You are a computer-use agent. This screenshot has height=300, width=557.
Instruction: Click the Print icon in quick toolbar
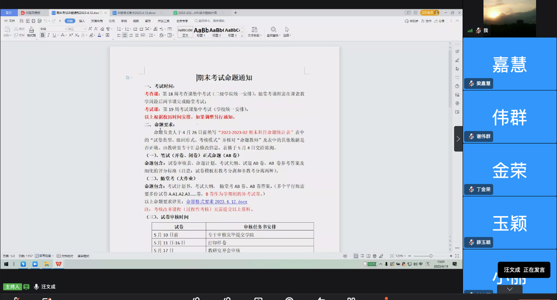tap(33, 21)
